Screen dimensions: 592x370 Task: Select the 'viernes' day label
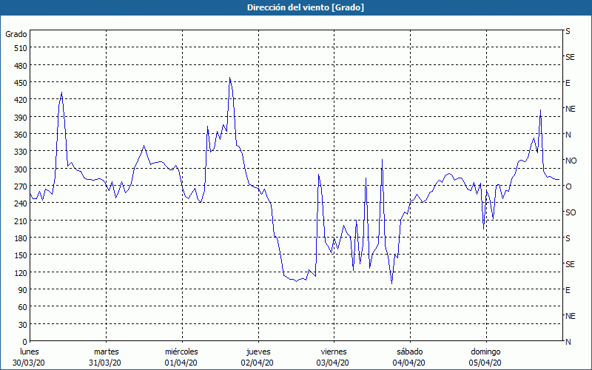tap(334, 351)
